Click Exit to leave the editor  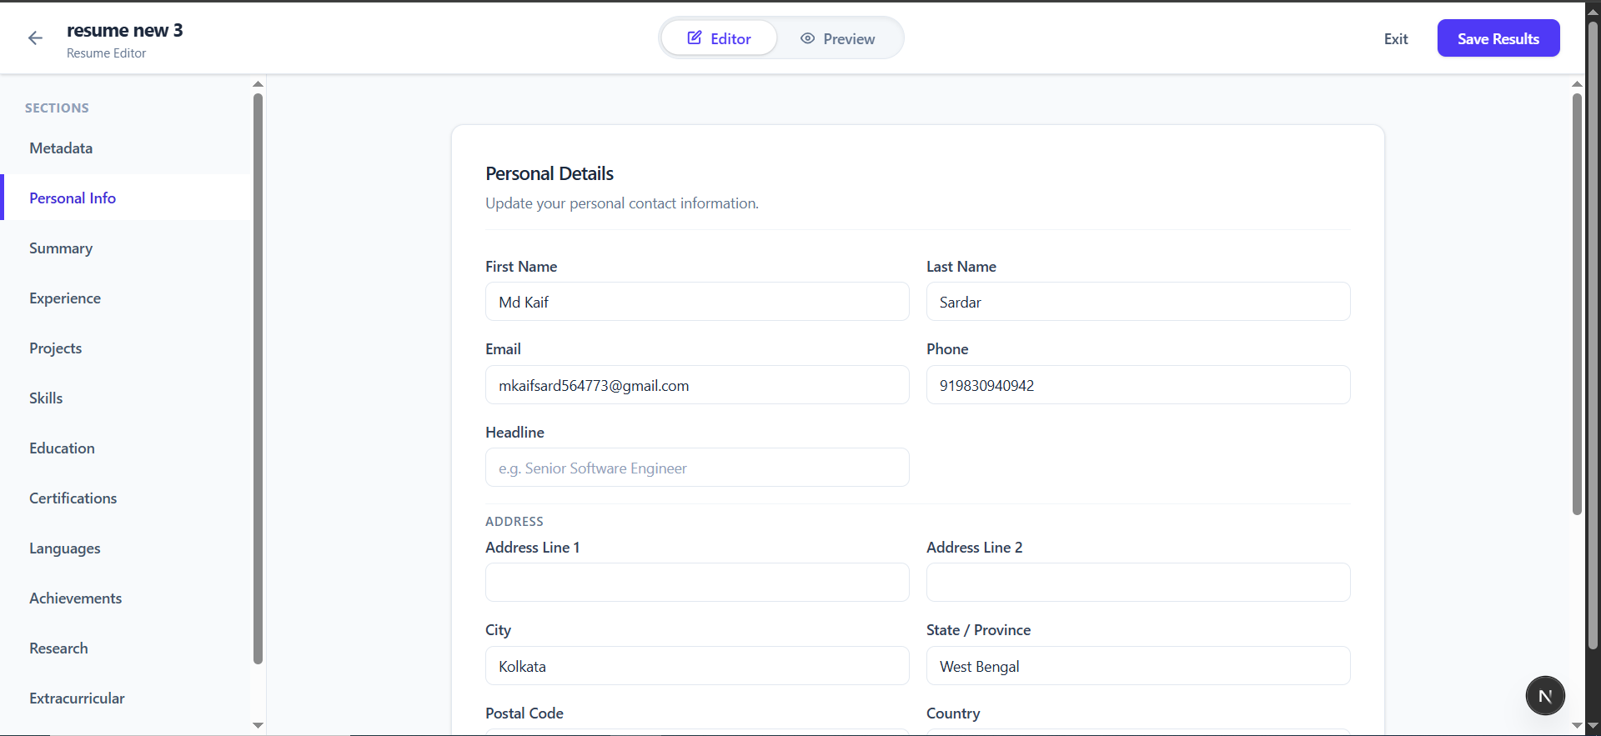(x=1396, y=38)
